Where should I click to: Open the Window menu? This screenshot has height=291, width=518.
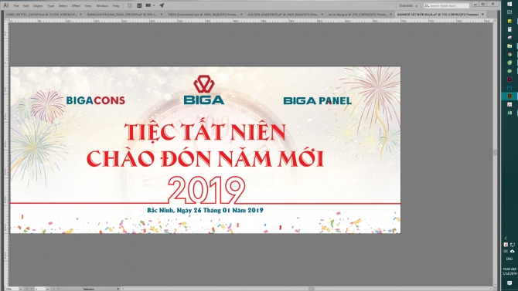pos(102,5)
